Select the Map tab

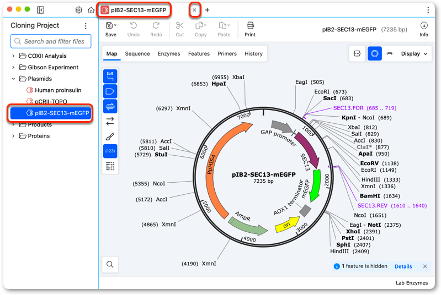[x=111, y=53]
